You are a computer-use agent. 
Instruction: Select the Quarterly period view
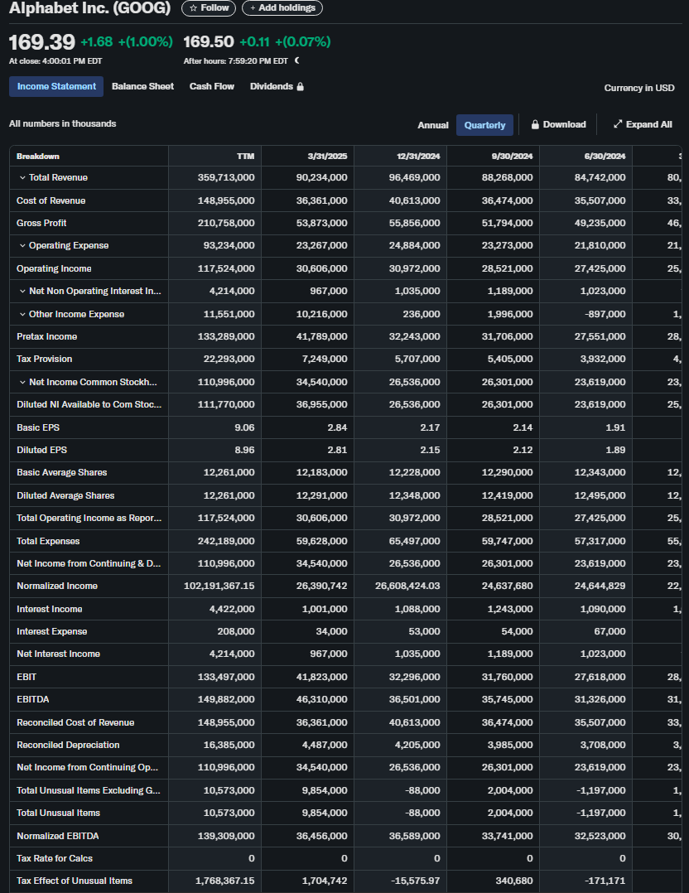(484, 125)
